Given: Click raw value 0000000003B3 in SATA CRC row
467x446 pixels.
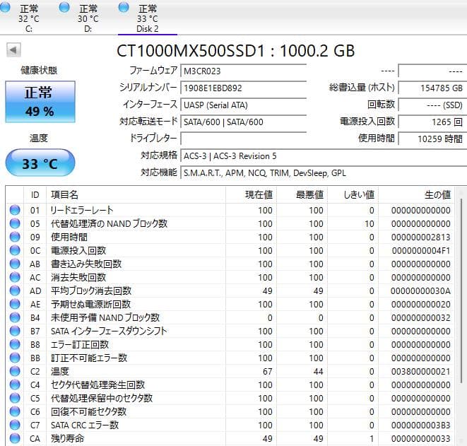Looking at the screenshot, I should (420, 425).
